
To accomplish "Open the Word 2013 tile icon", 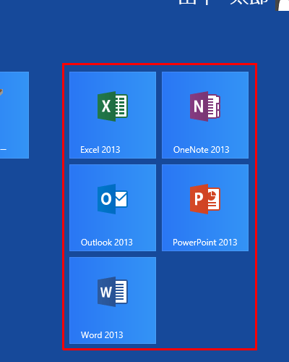I will (x=113, y=292).
